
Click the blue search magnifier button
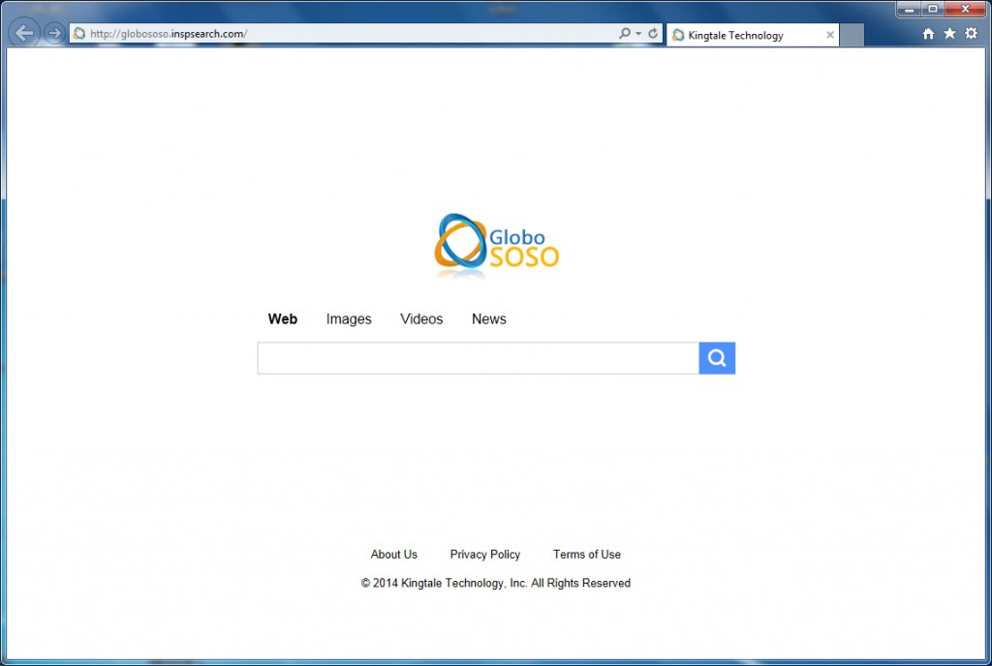717,358
